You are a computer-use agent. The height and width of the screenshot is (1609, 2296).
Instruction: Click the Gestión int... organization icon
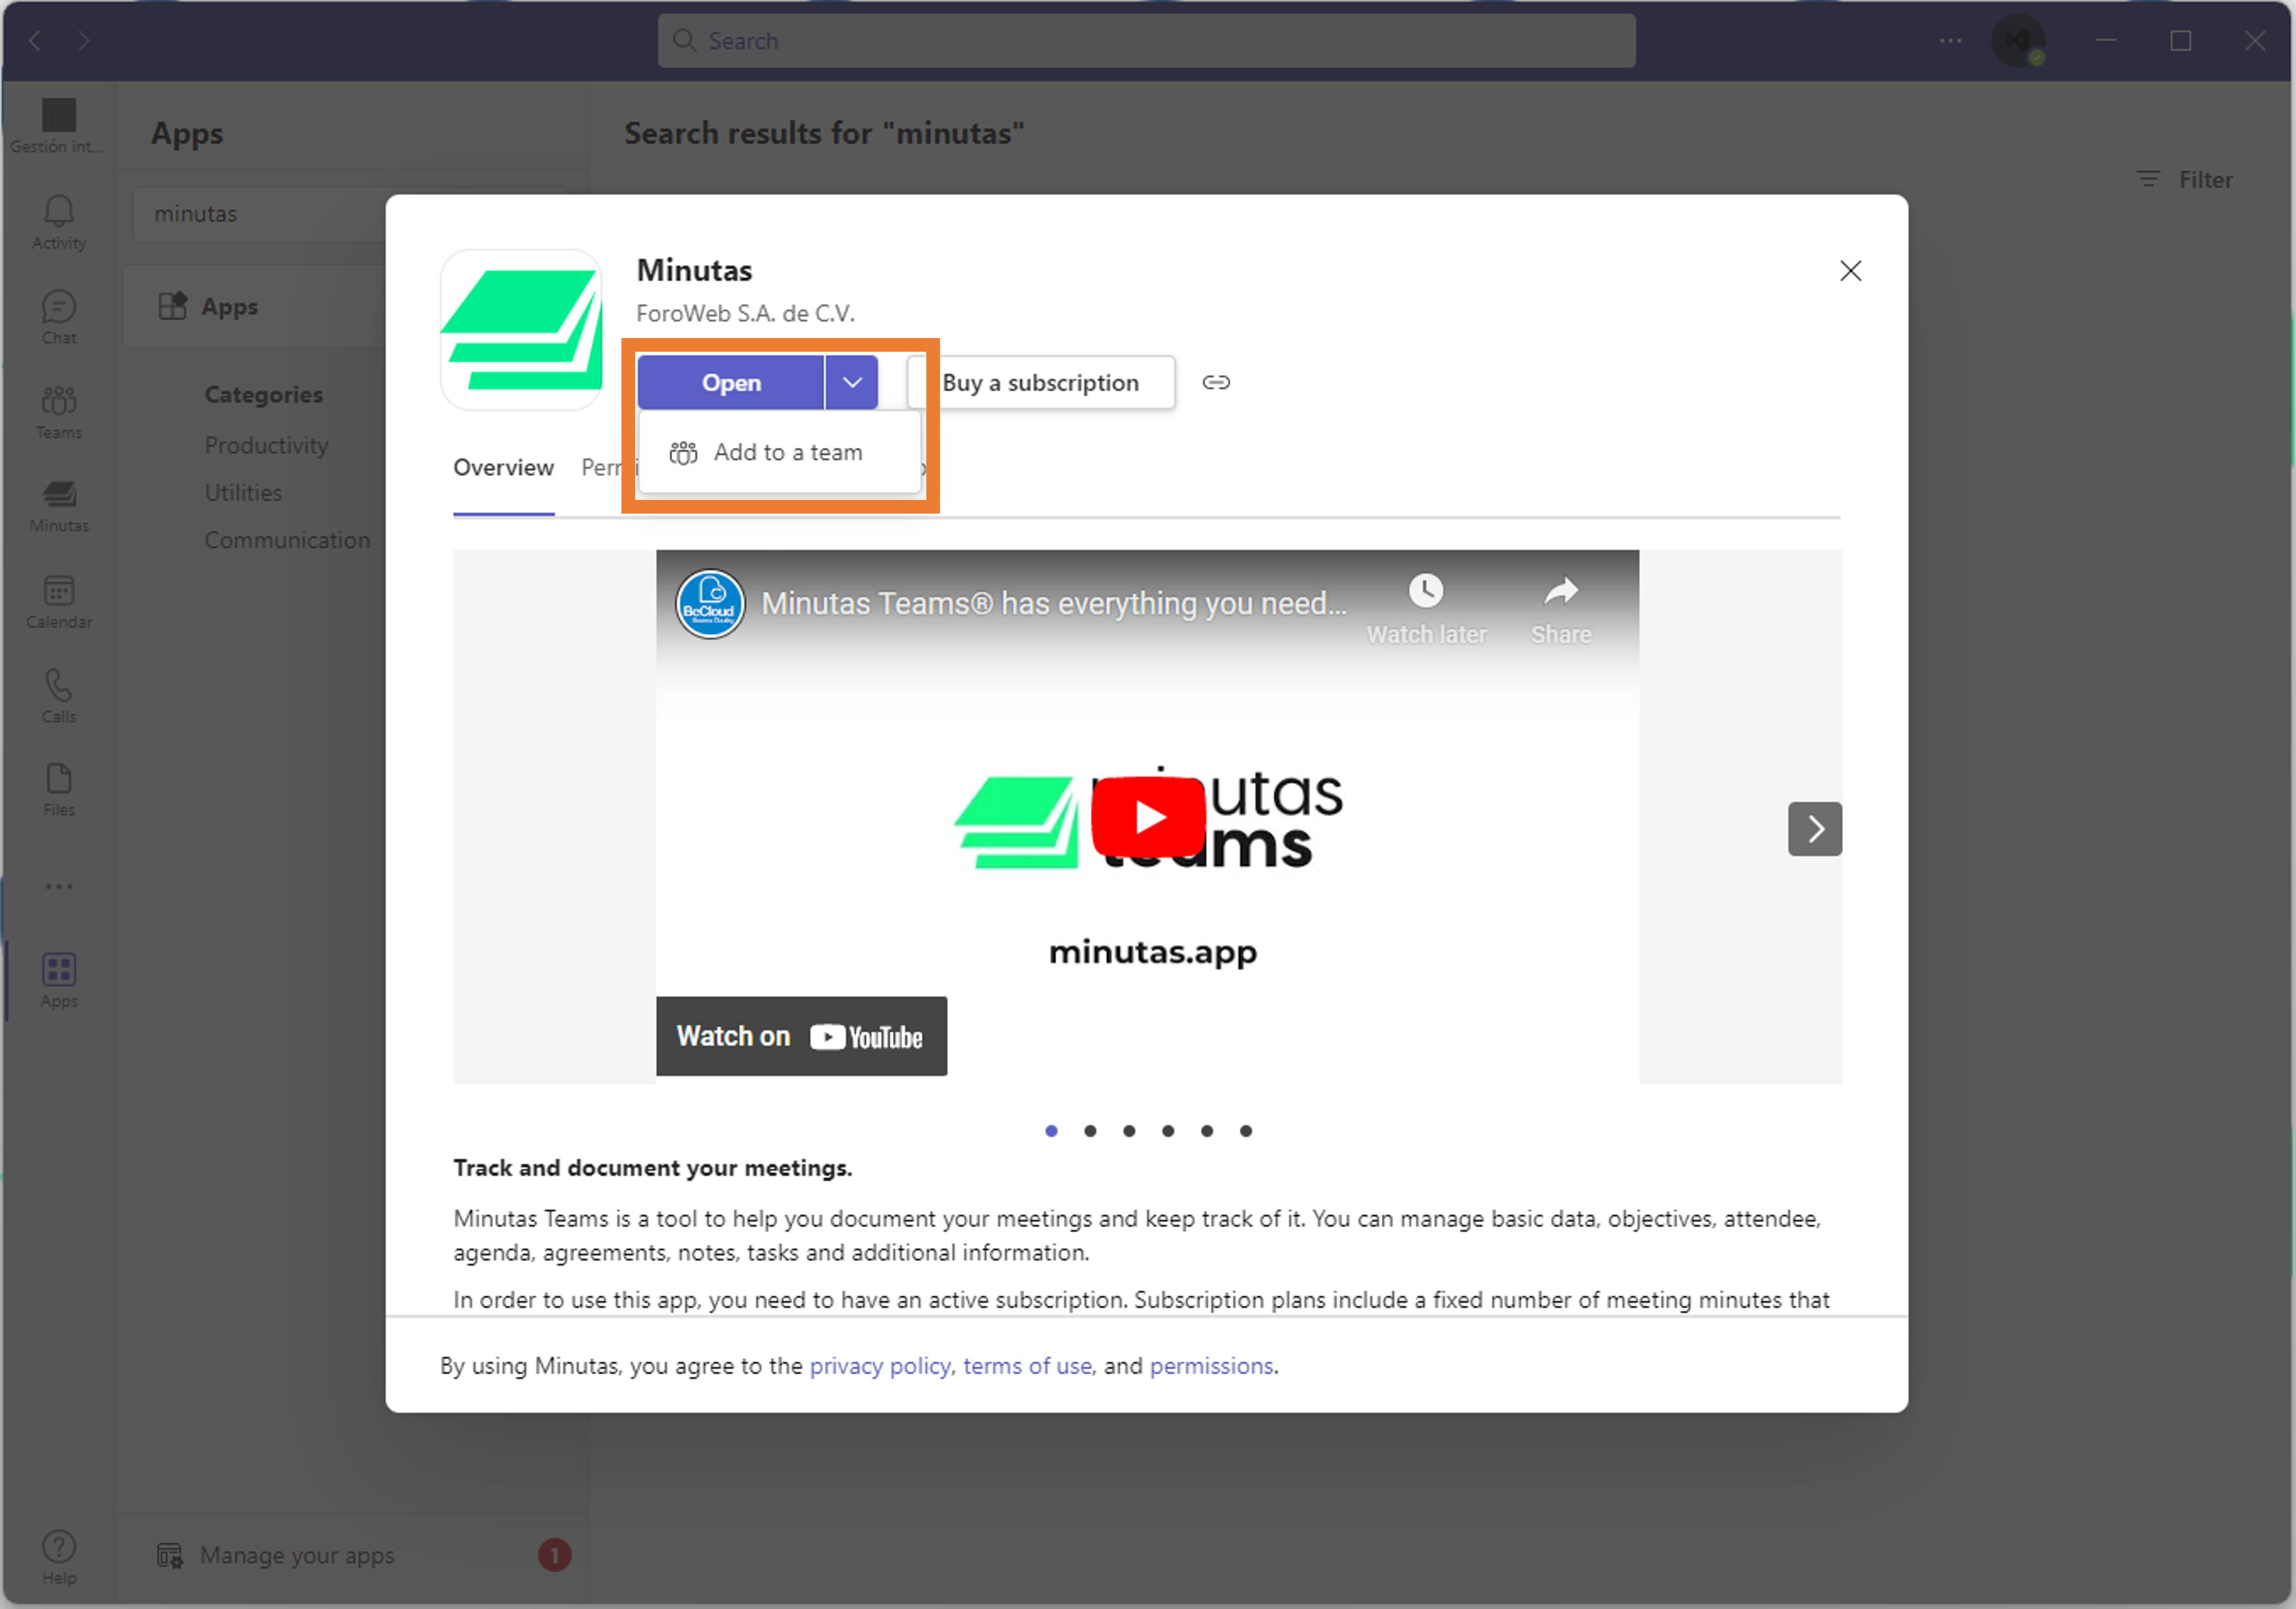58,126
